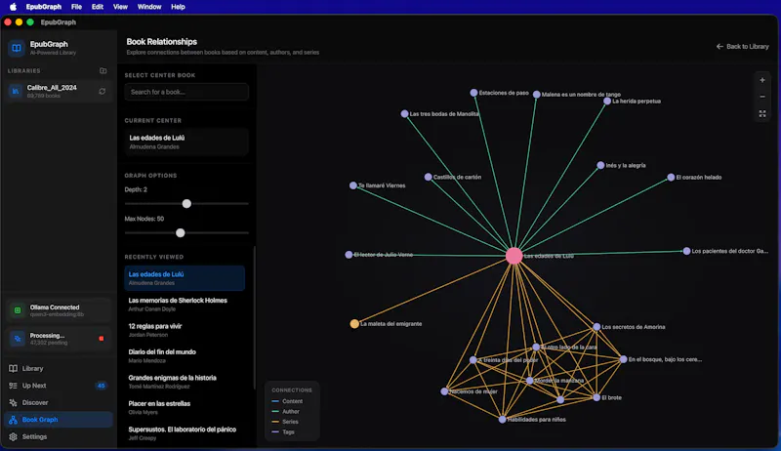Open the EpubGraph application menu
The height and width of the screenshot is (451, 781).
pos(43,7)
